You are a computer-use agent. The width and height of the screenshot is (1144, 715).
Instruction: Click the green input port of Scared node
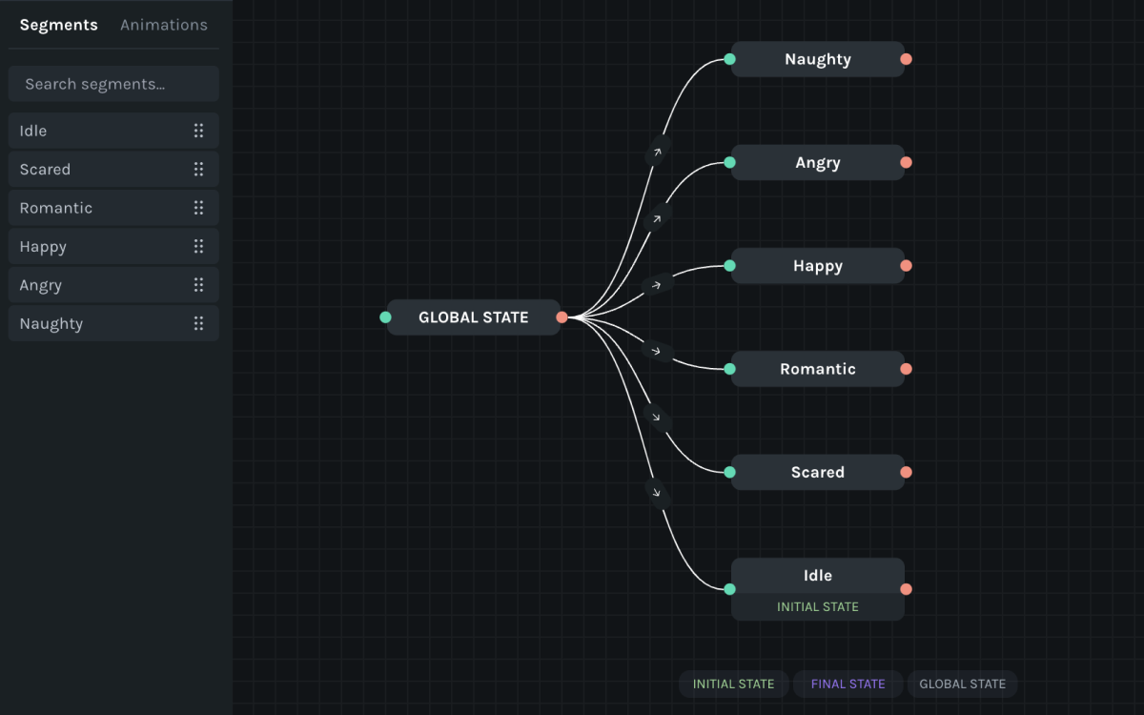[x=730, y=472]
